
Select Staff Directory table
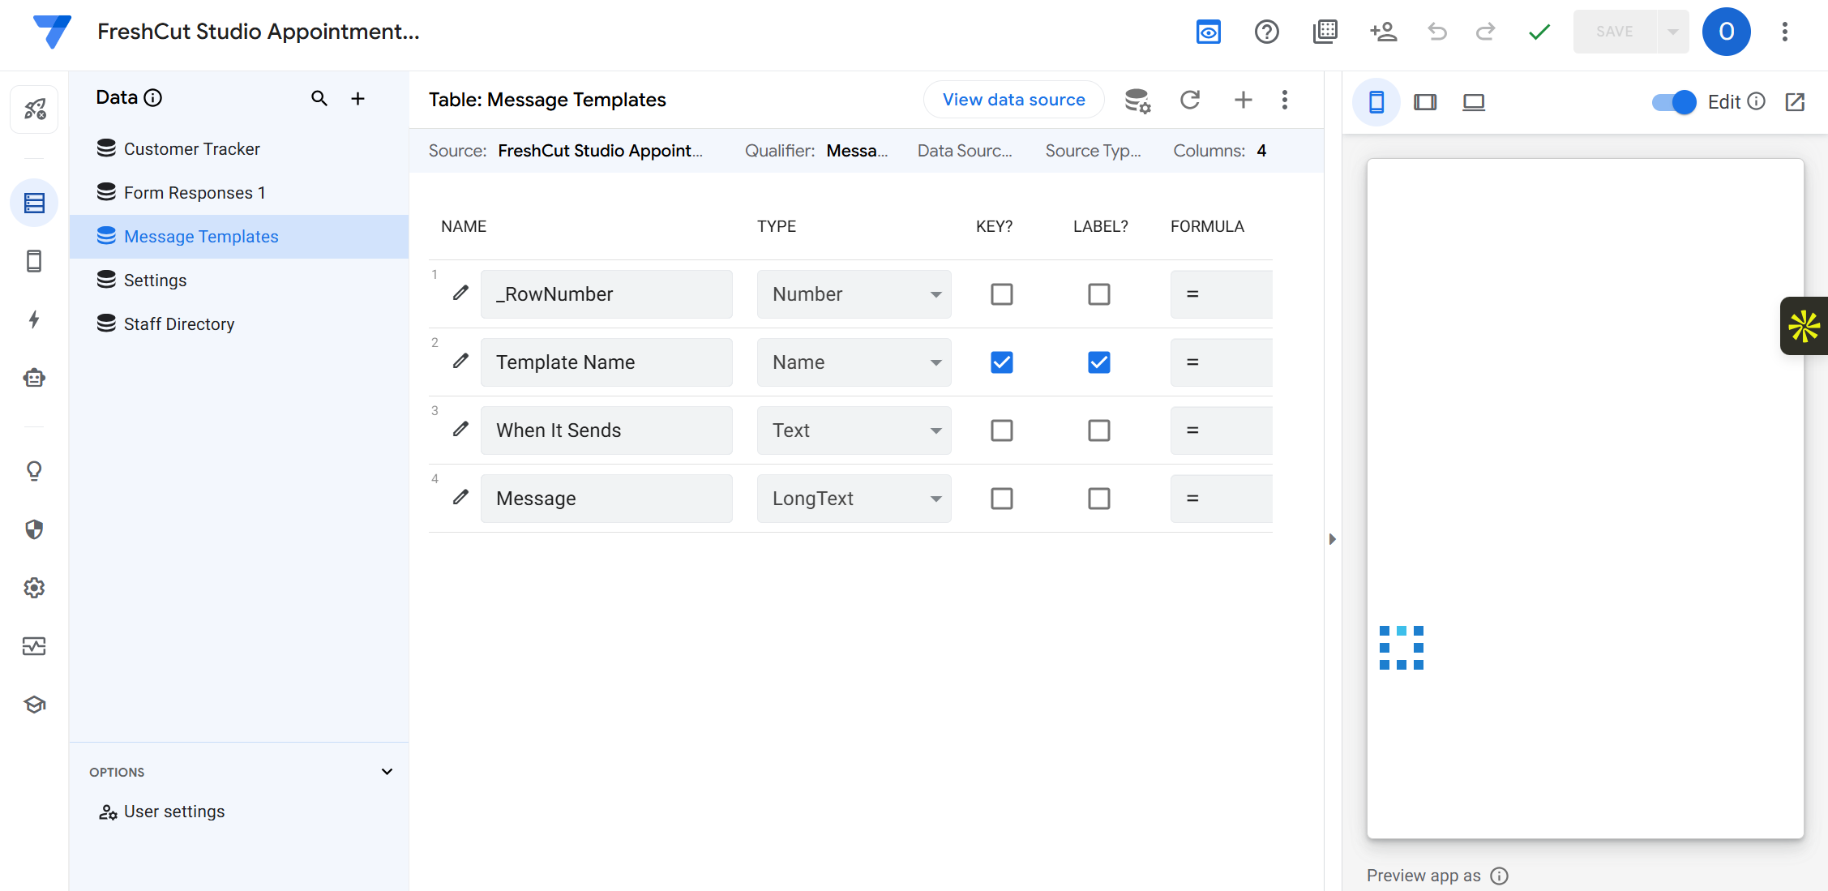239,324
